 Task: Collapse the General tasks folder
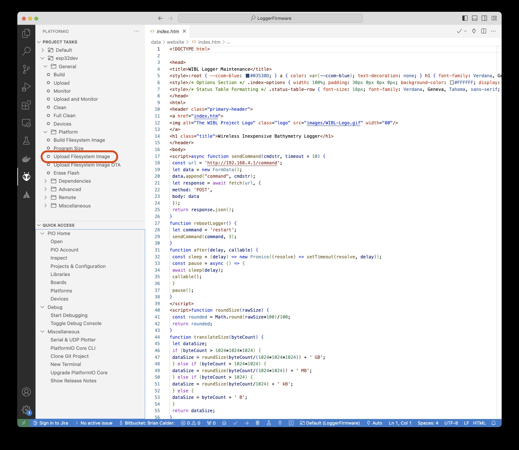click(x=46, y=66)
